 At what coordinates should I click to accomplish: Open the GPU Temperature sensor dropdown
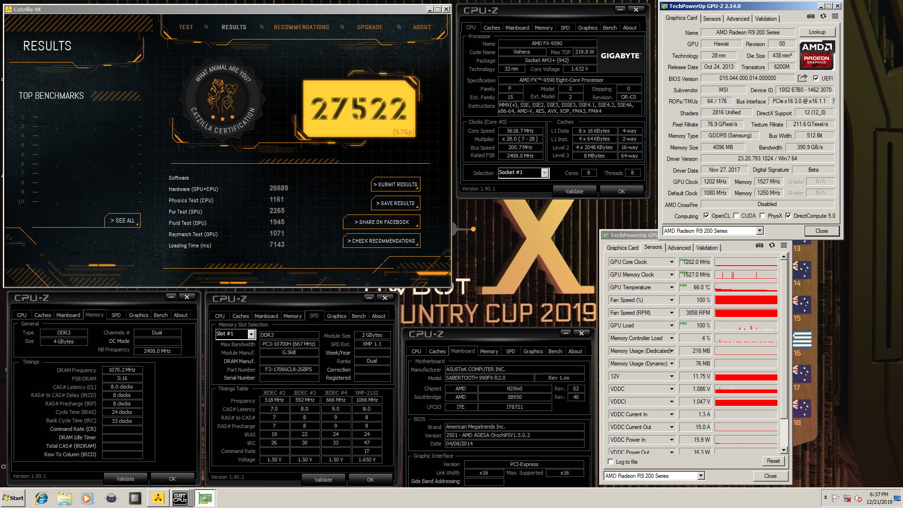click(x=672, y=287)
